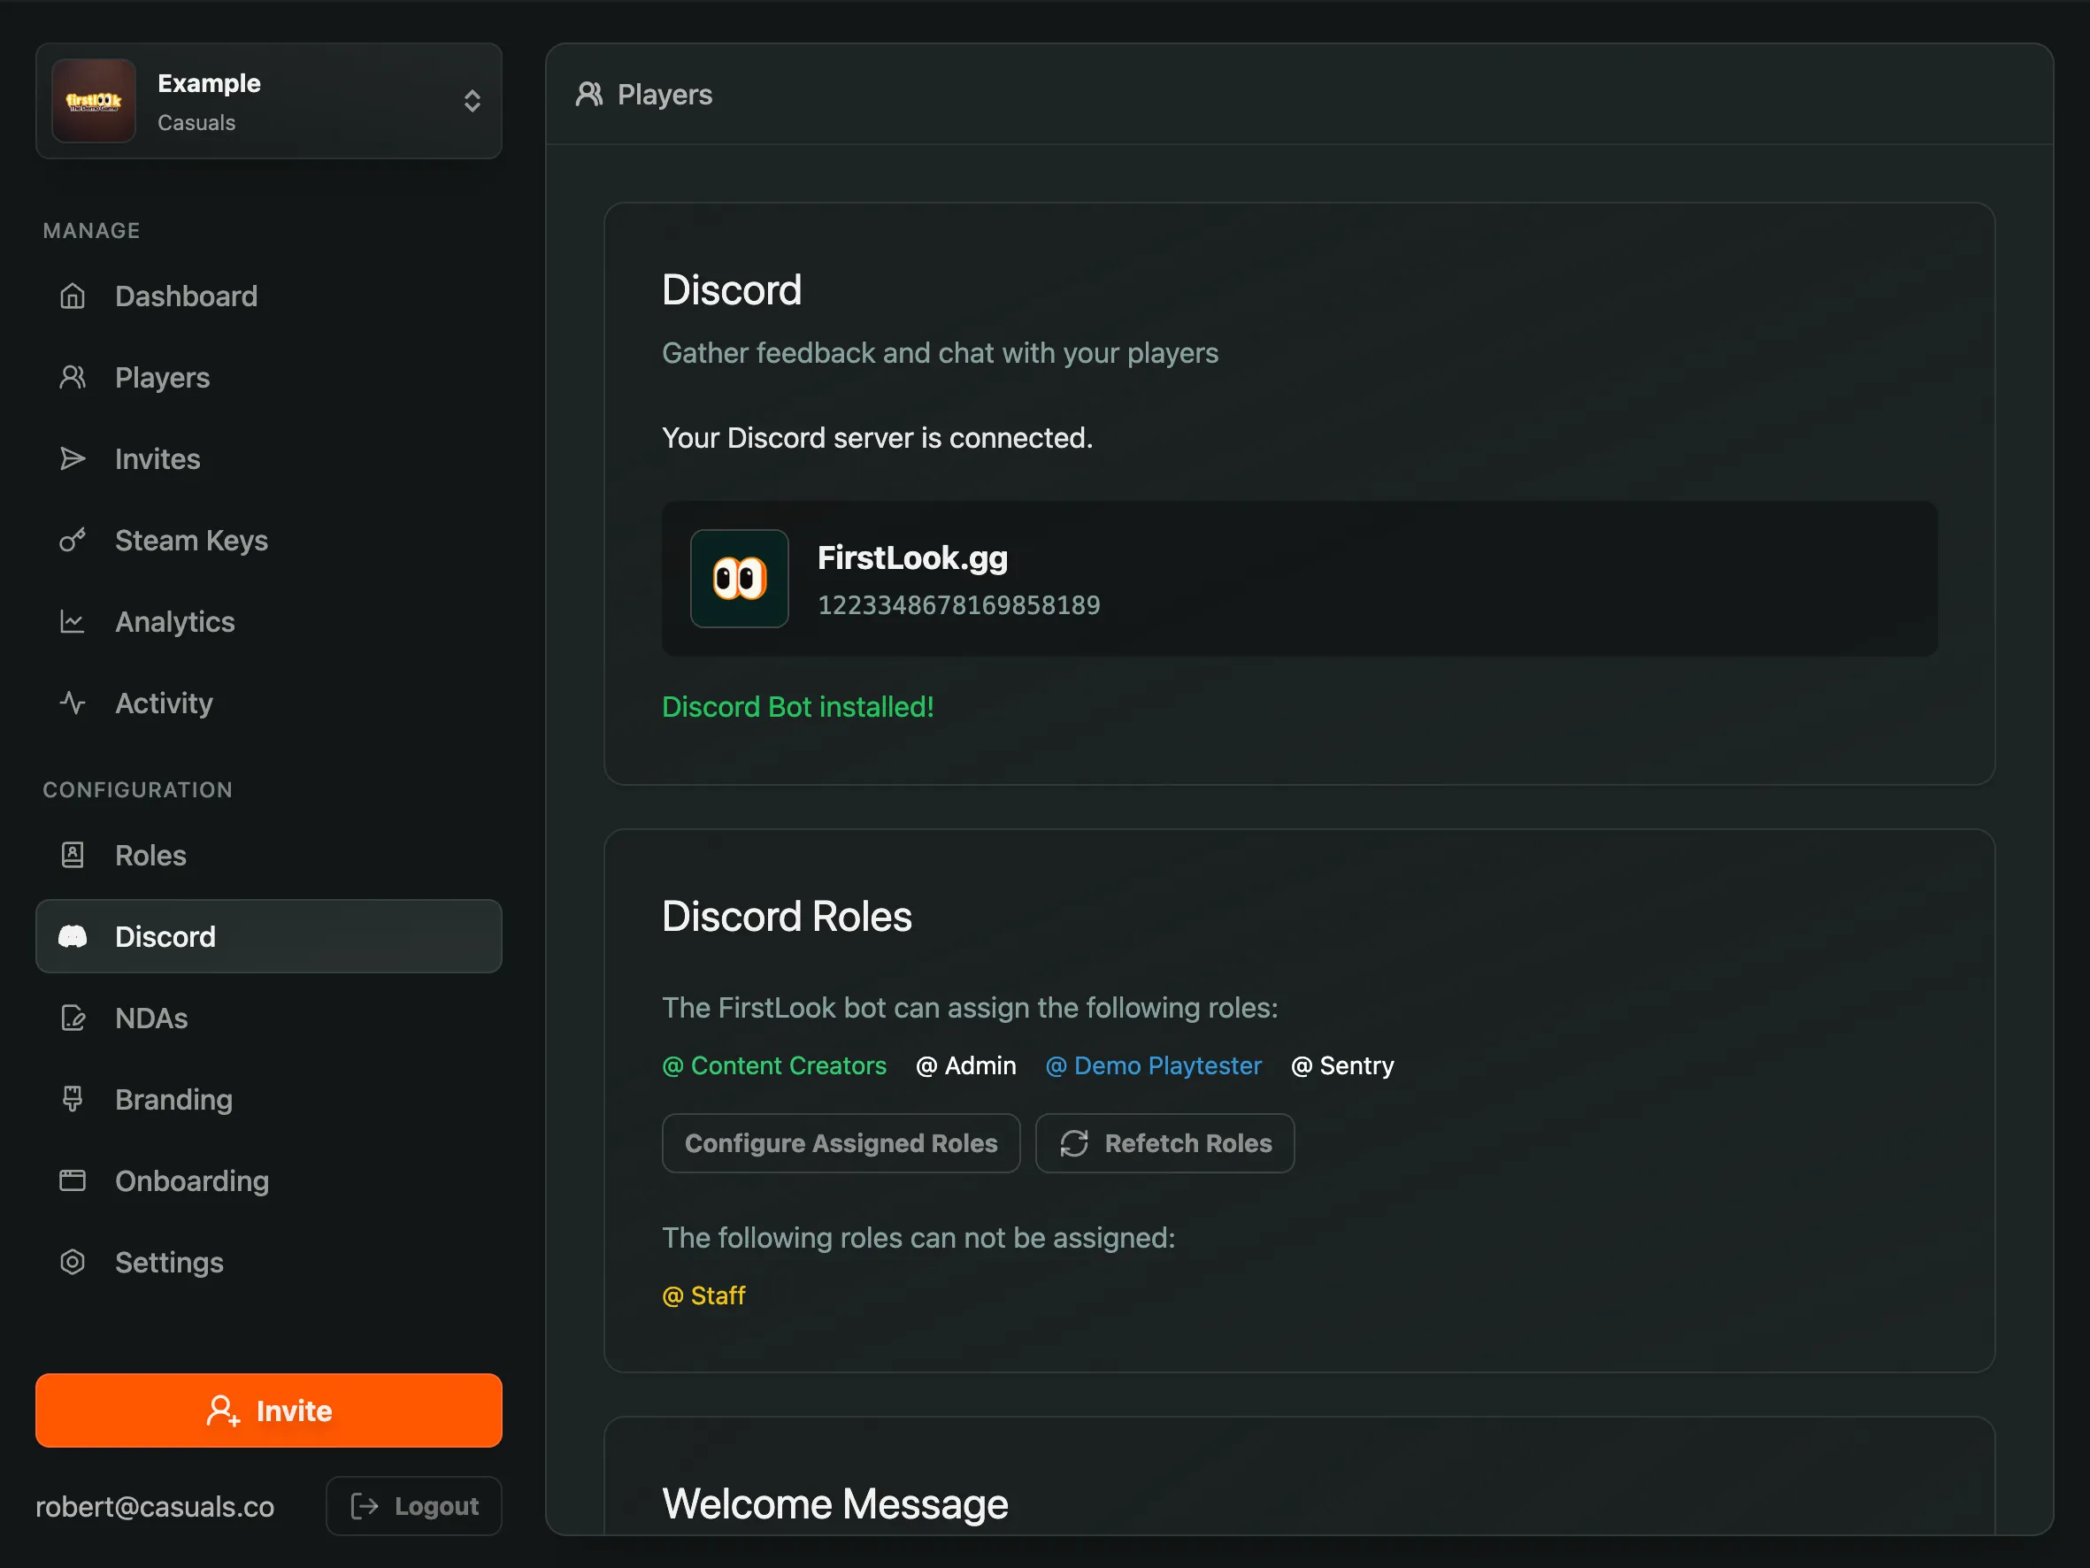
Task: Click the Content Creators role tag
Action: 774,1065
